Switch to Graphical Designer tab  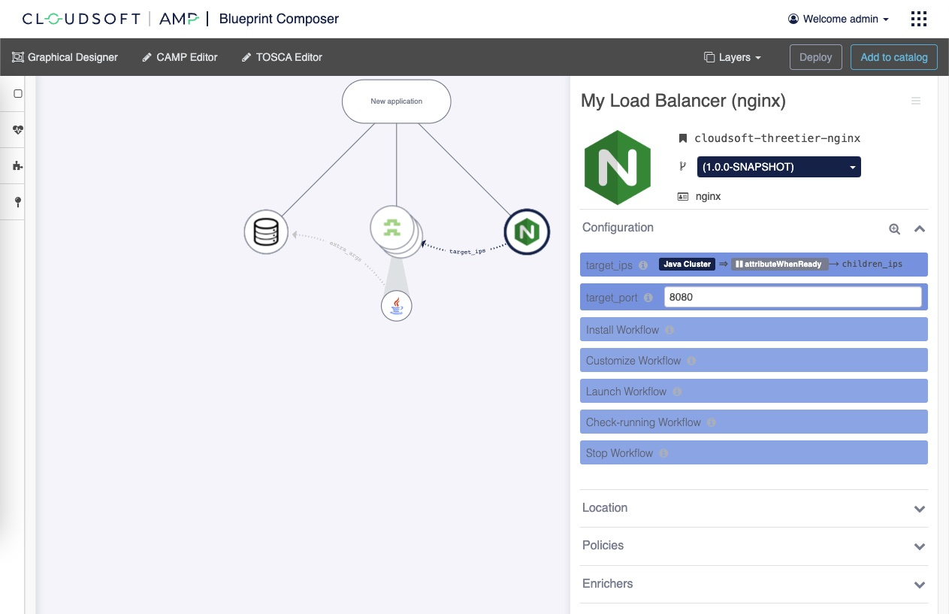(x=65, y=57)
